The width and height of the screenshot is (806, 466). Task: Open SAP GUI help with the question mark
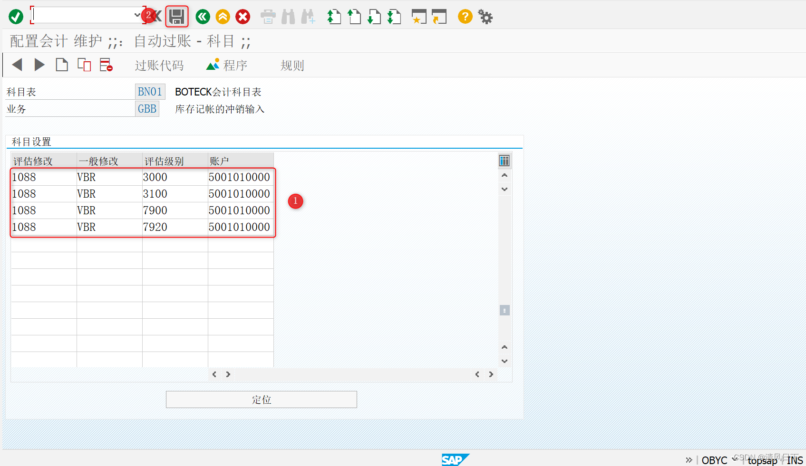465,16
